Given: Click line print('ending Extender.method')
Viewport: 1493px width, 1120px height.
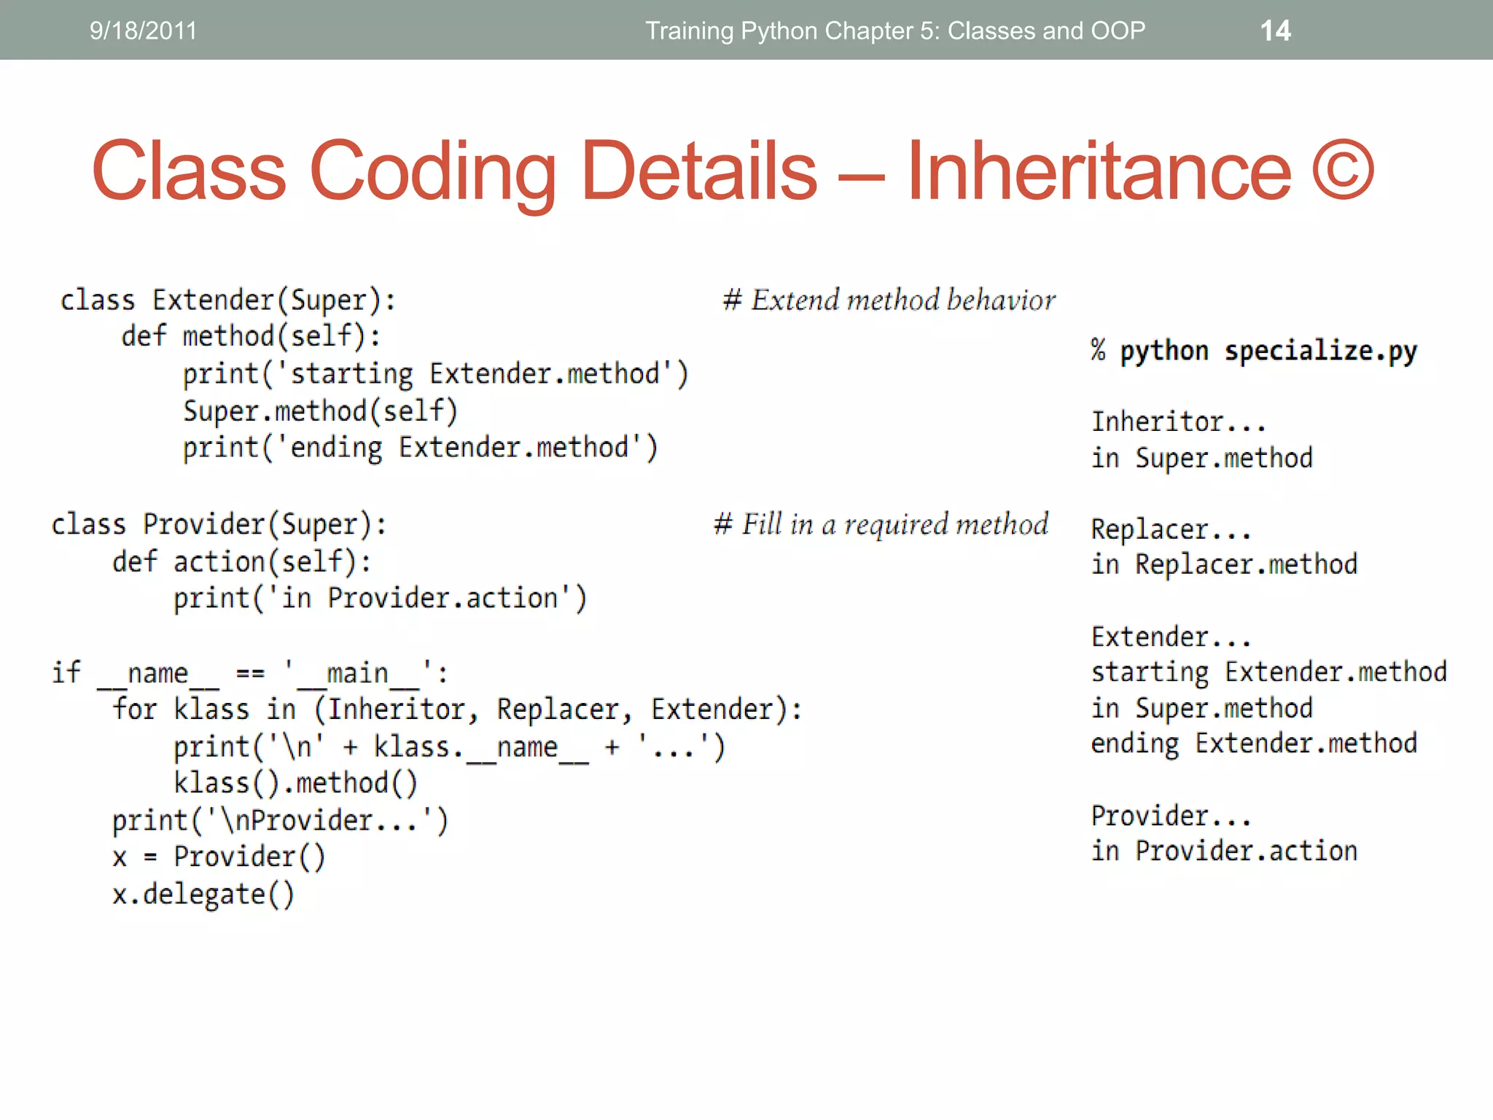Looking at the screenshot, I should coord(420,448).
